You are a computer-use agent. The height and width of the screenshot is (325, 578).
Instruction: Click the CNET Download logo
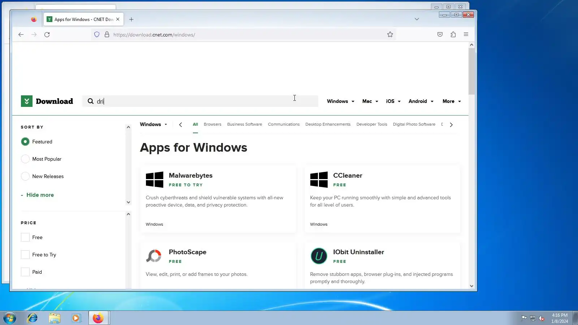point(47,101)
